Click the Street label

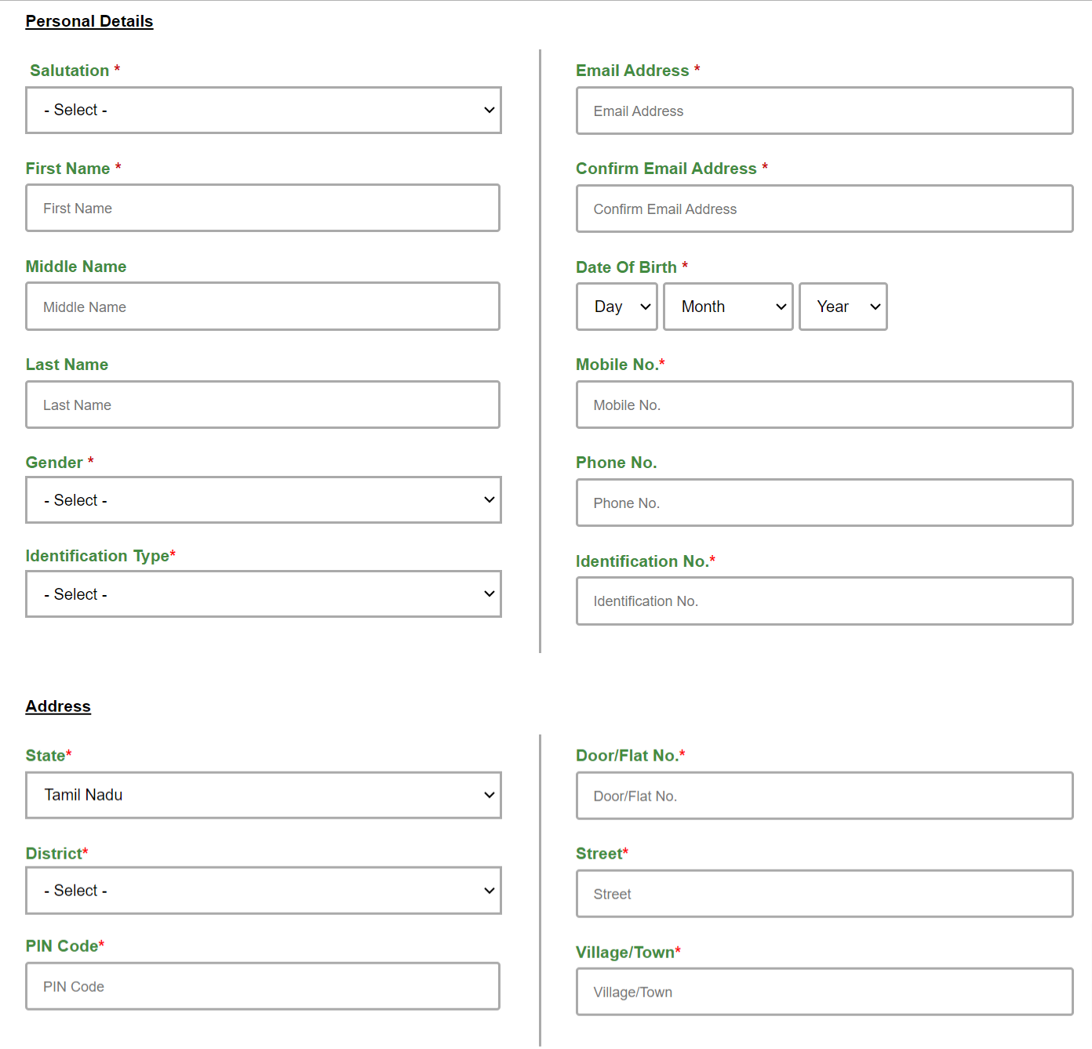(x=599, y=854)
